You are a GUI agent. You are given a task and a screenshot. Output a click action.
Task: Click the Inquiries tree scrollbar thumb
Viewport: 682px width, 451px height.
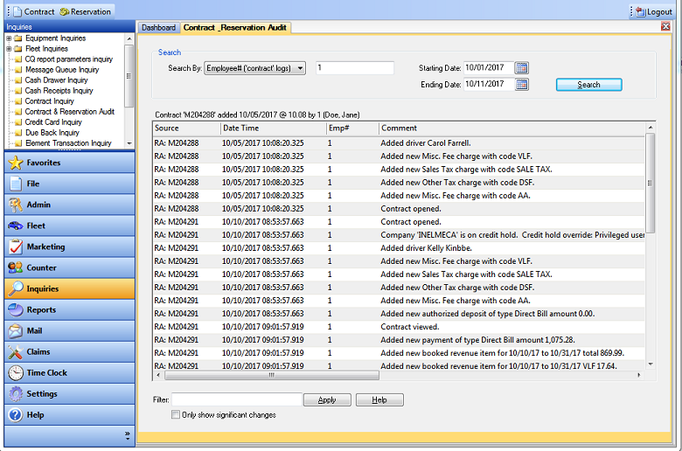point(129,76)
